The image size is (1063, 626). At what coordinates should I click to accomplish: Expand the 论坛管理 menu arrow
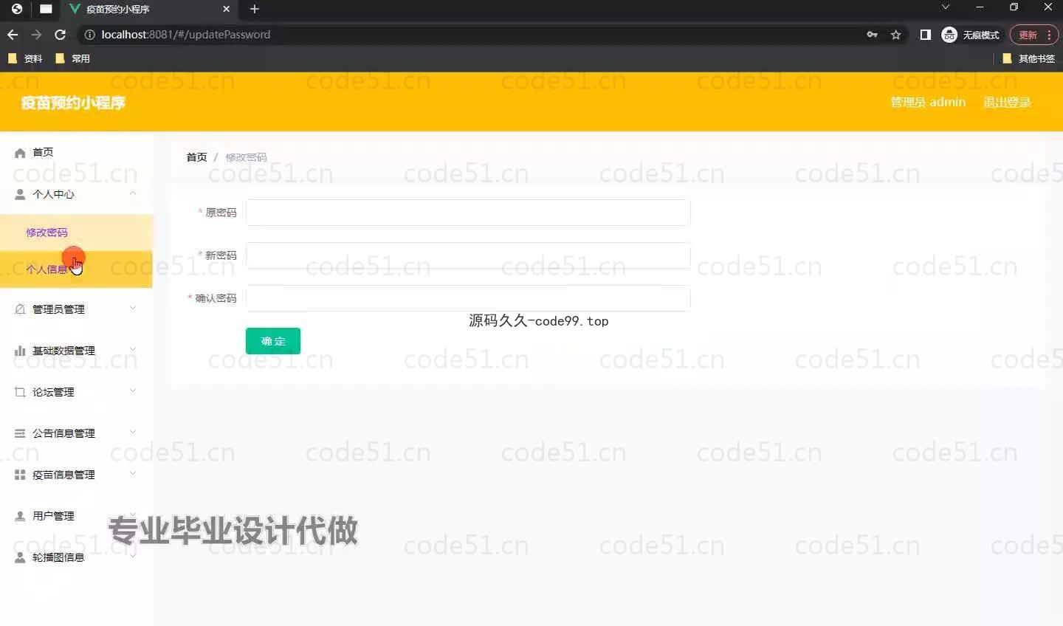point(133,391)
